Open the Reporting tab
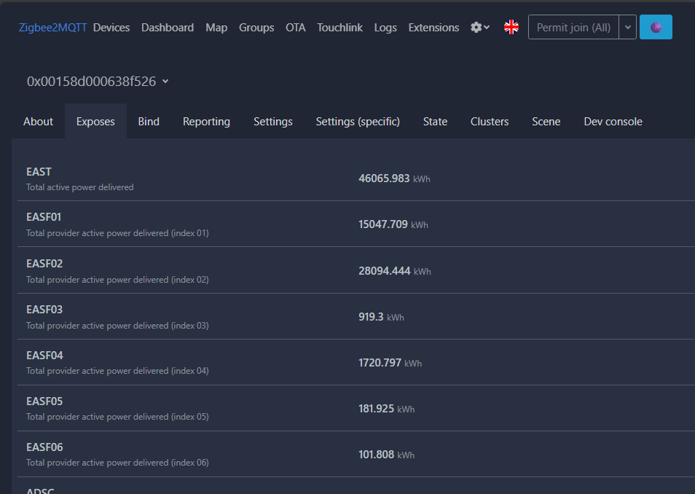Image resolution: width=695 pixels, height=494 pixels. [x=206, y=122]
